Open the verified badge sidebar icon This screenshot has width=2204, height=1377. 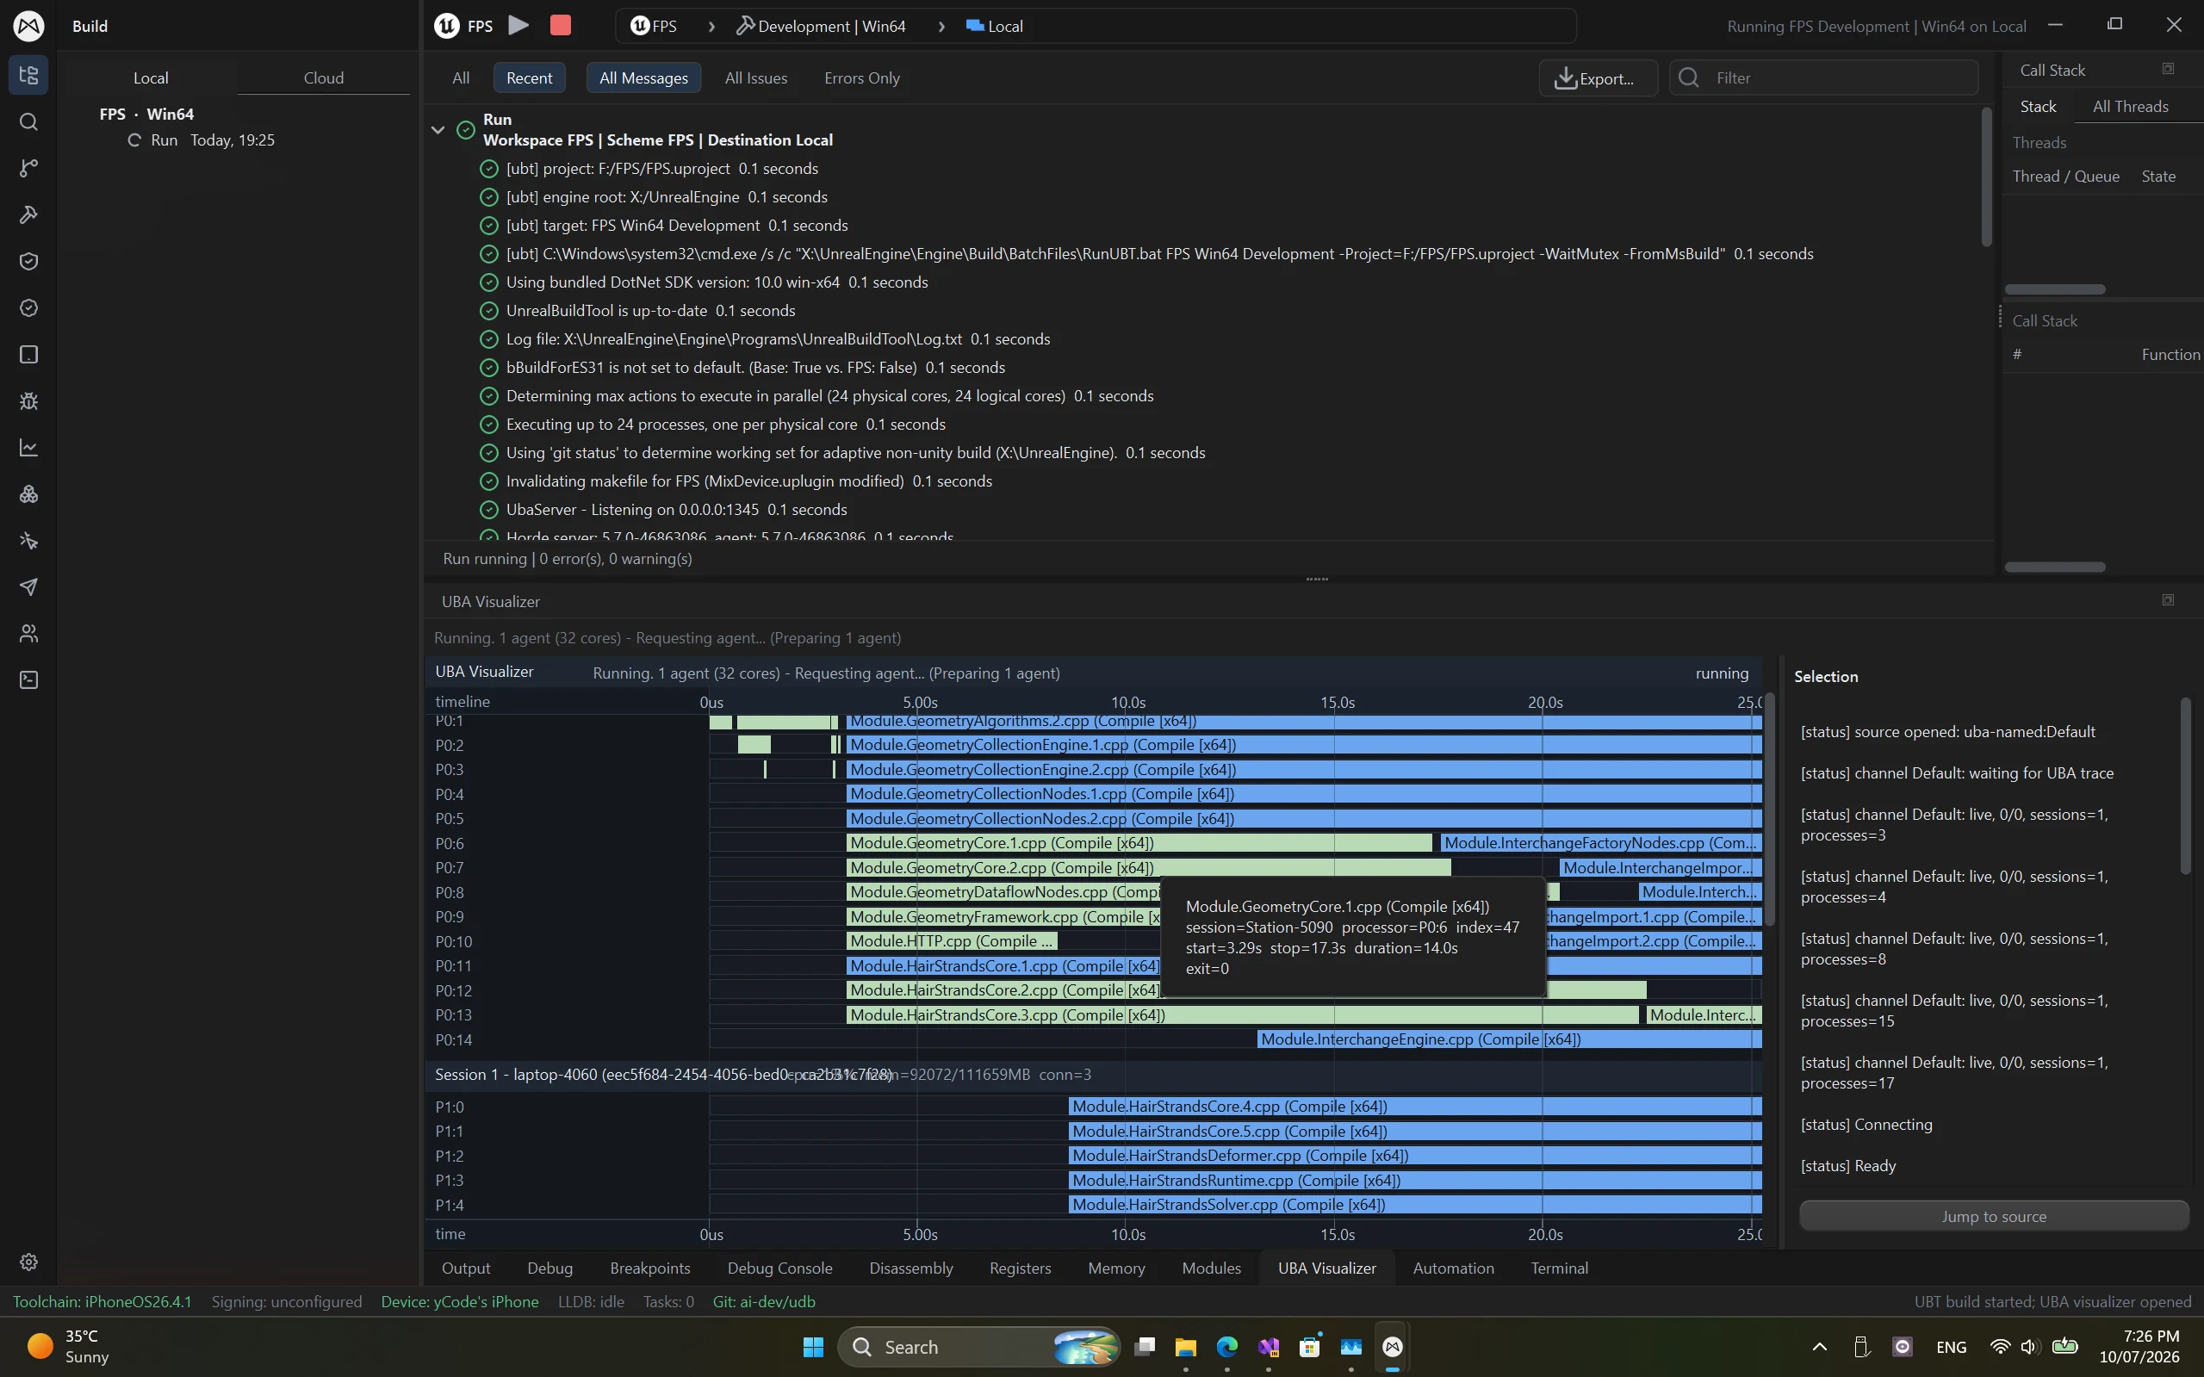(28, 307)
